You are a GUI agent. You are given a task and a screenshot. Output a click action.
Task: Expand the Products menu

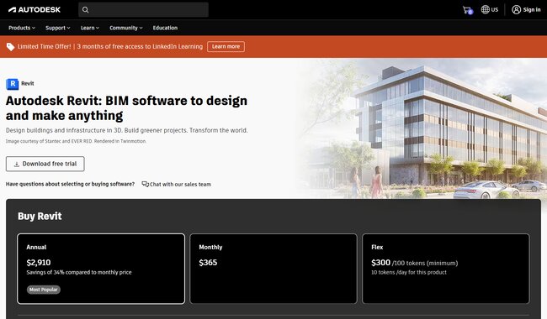click(x=22, y=28)
